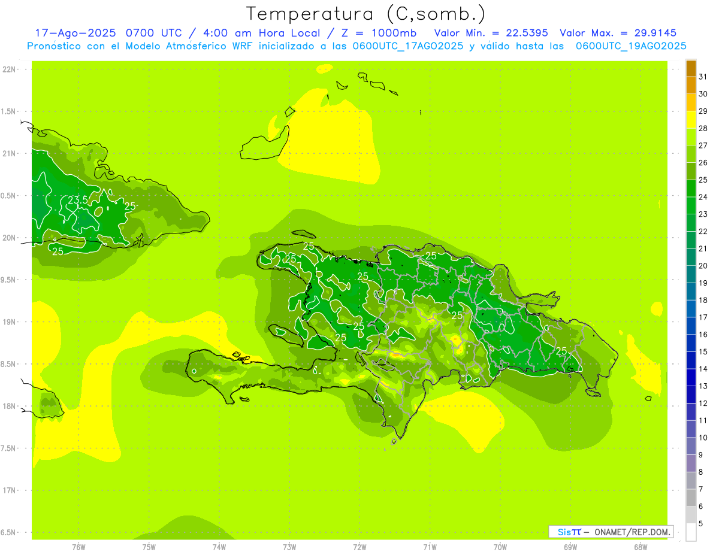Click the orange legend band between 30 and 31
The height and width of the screenshot is (555, 719).
point(691,85)
